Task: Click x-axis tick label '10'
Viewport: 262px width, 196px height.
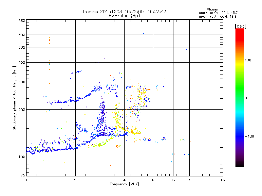Action: click(x=189, y=180)
